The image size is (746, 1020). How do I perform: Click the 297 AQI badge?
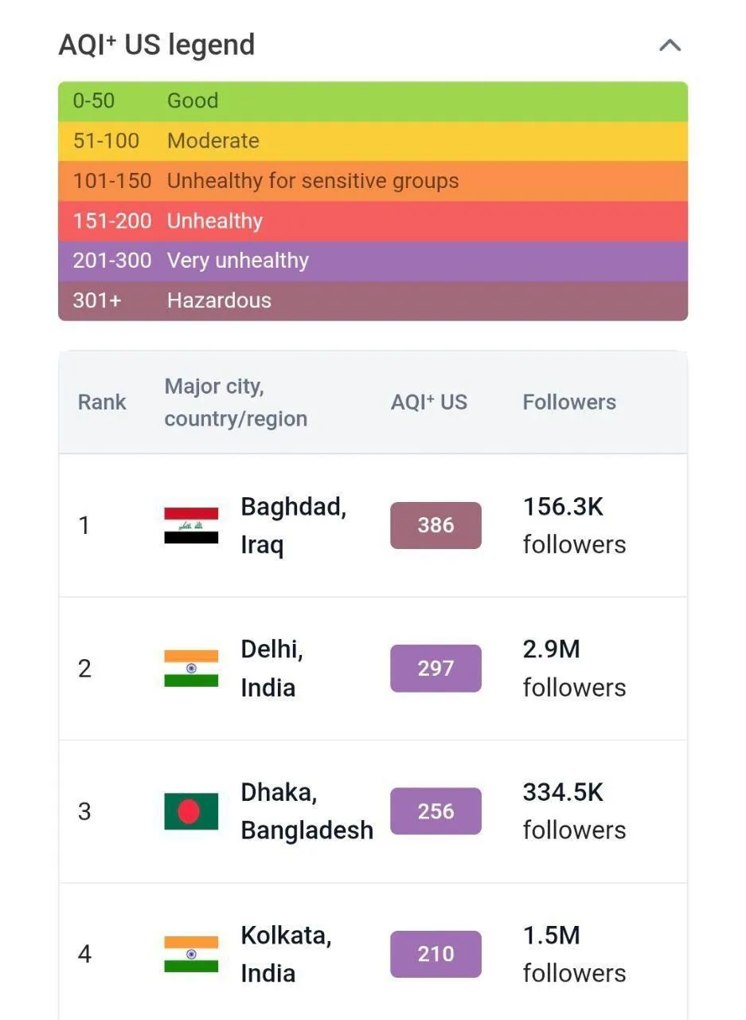[x=435, y=669]
